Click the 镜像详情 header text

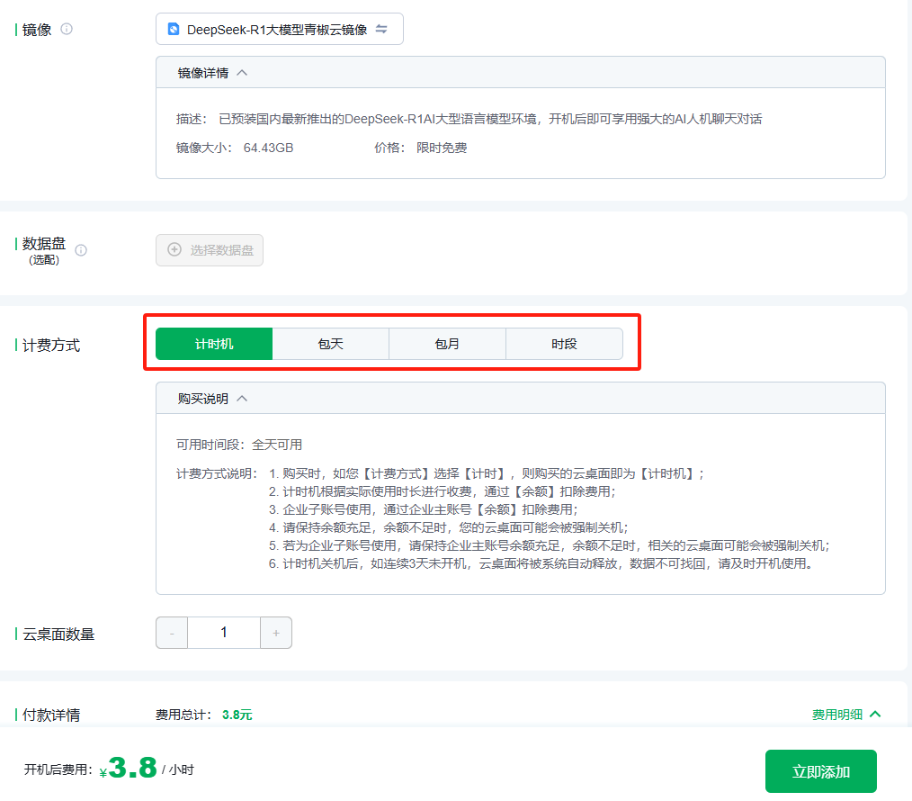203,73
